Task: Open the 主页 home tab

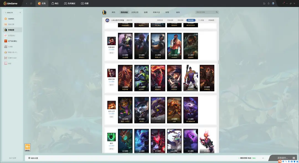Action: tap(42, 3)
